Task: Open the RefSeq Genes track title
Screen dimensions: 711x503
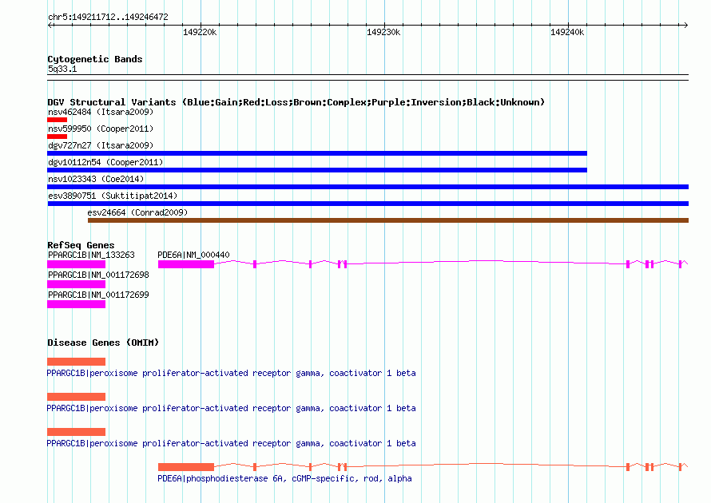Action: tap(81, 245)
